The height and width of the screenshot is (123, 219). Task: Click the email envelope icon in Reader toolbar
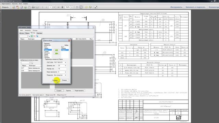[x=37, y=7]
